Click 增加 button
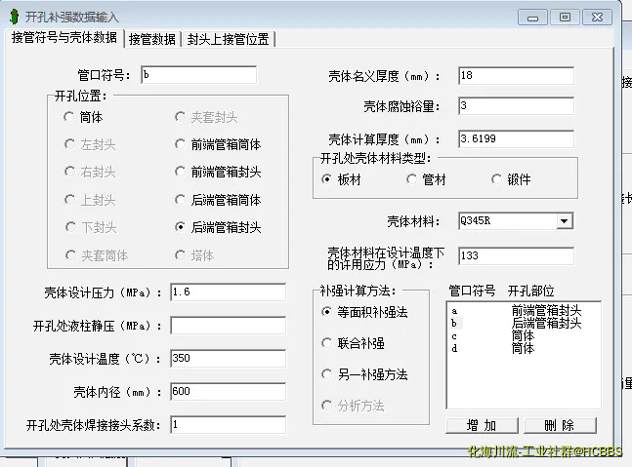The height and width of the screenshot is (467, 632). pos(482,425)
